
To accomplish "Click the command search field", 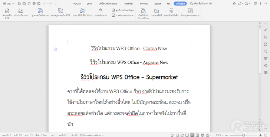I will click(x=201, y=3).
